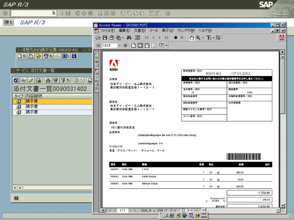
Task: Click the Text select tool
Action: (x=208, y=38)
